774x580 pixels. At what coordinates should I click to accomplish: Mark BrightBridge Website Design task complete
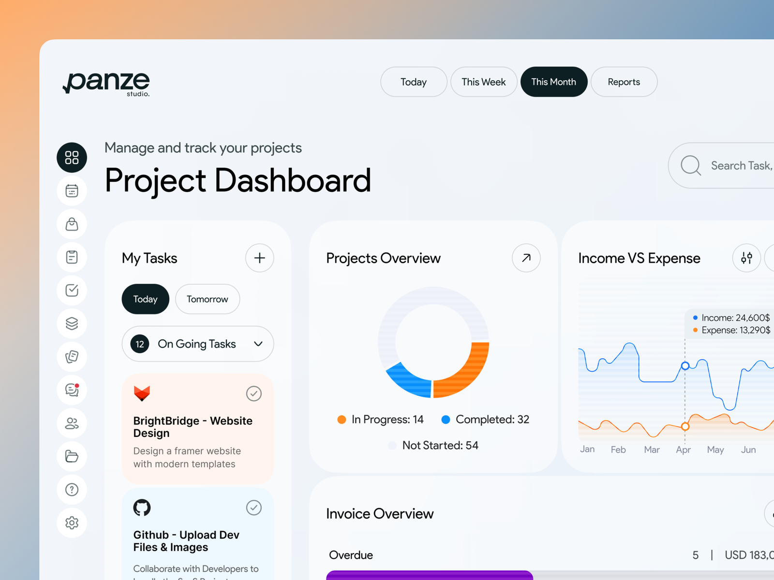coord(254,393)
